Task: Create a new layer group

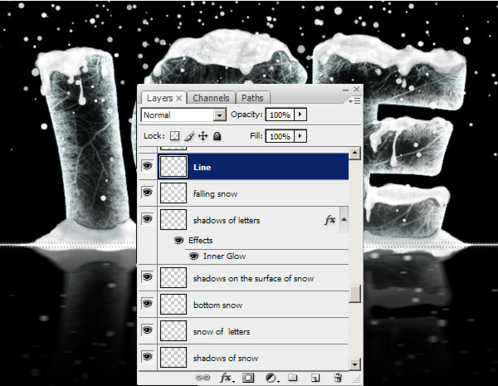Action: (292, 378)
